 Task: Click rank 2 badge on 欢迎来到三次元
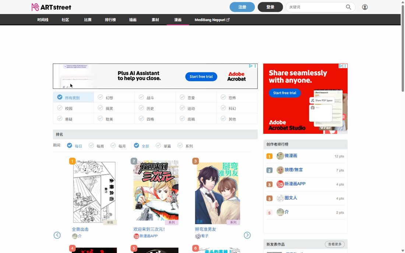click(134, 161)
